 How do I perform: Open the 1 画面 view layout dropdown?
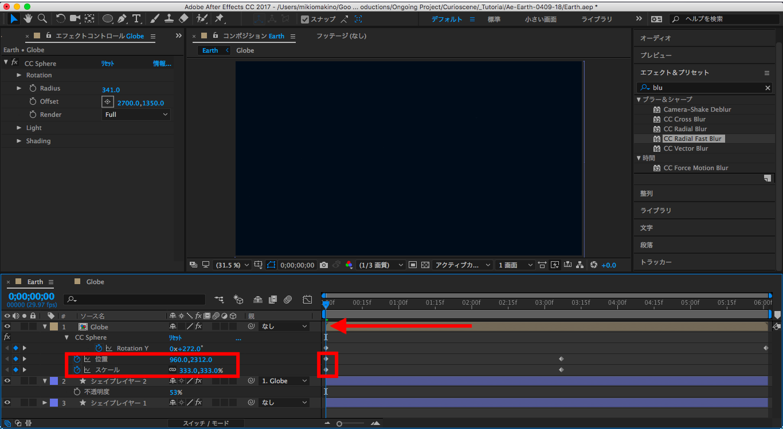click(x=514, y=265)
